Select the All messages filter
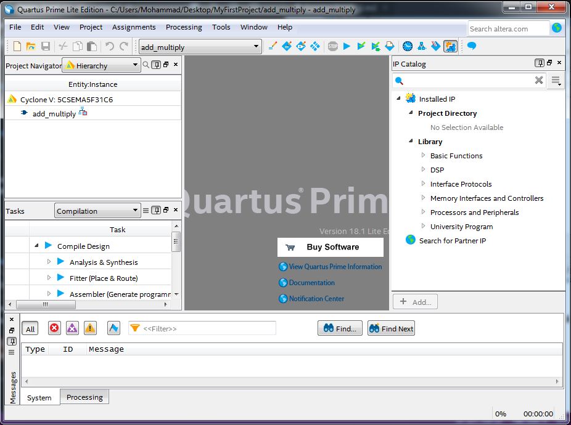 pyautogui.click(x=30, y=329)
